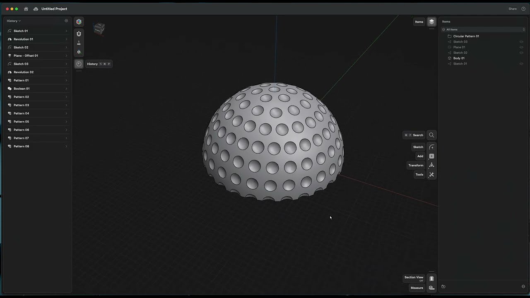The image size is (530, 298).
Task: Open the All Items filter dropdown
Action: tap(483, 29)
